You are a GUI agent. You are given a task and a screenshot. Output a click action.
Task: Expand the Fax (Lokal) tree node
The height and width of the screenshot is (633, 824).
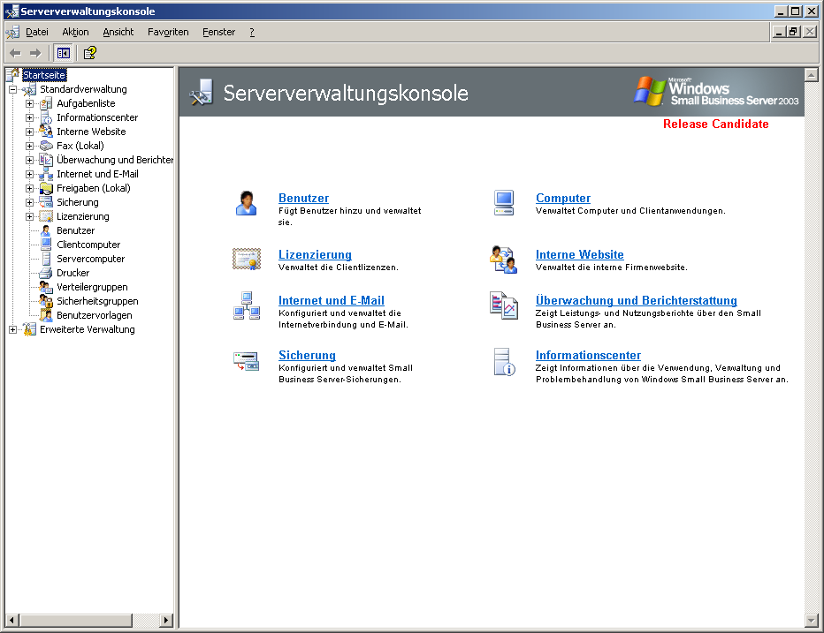29,146
